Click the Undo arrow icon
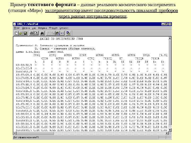The width and height of the screenshot is (191, 143). (x=62, y=33)
